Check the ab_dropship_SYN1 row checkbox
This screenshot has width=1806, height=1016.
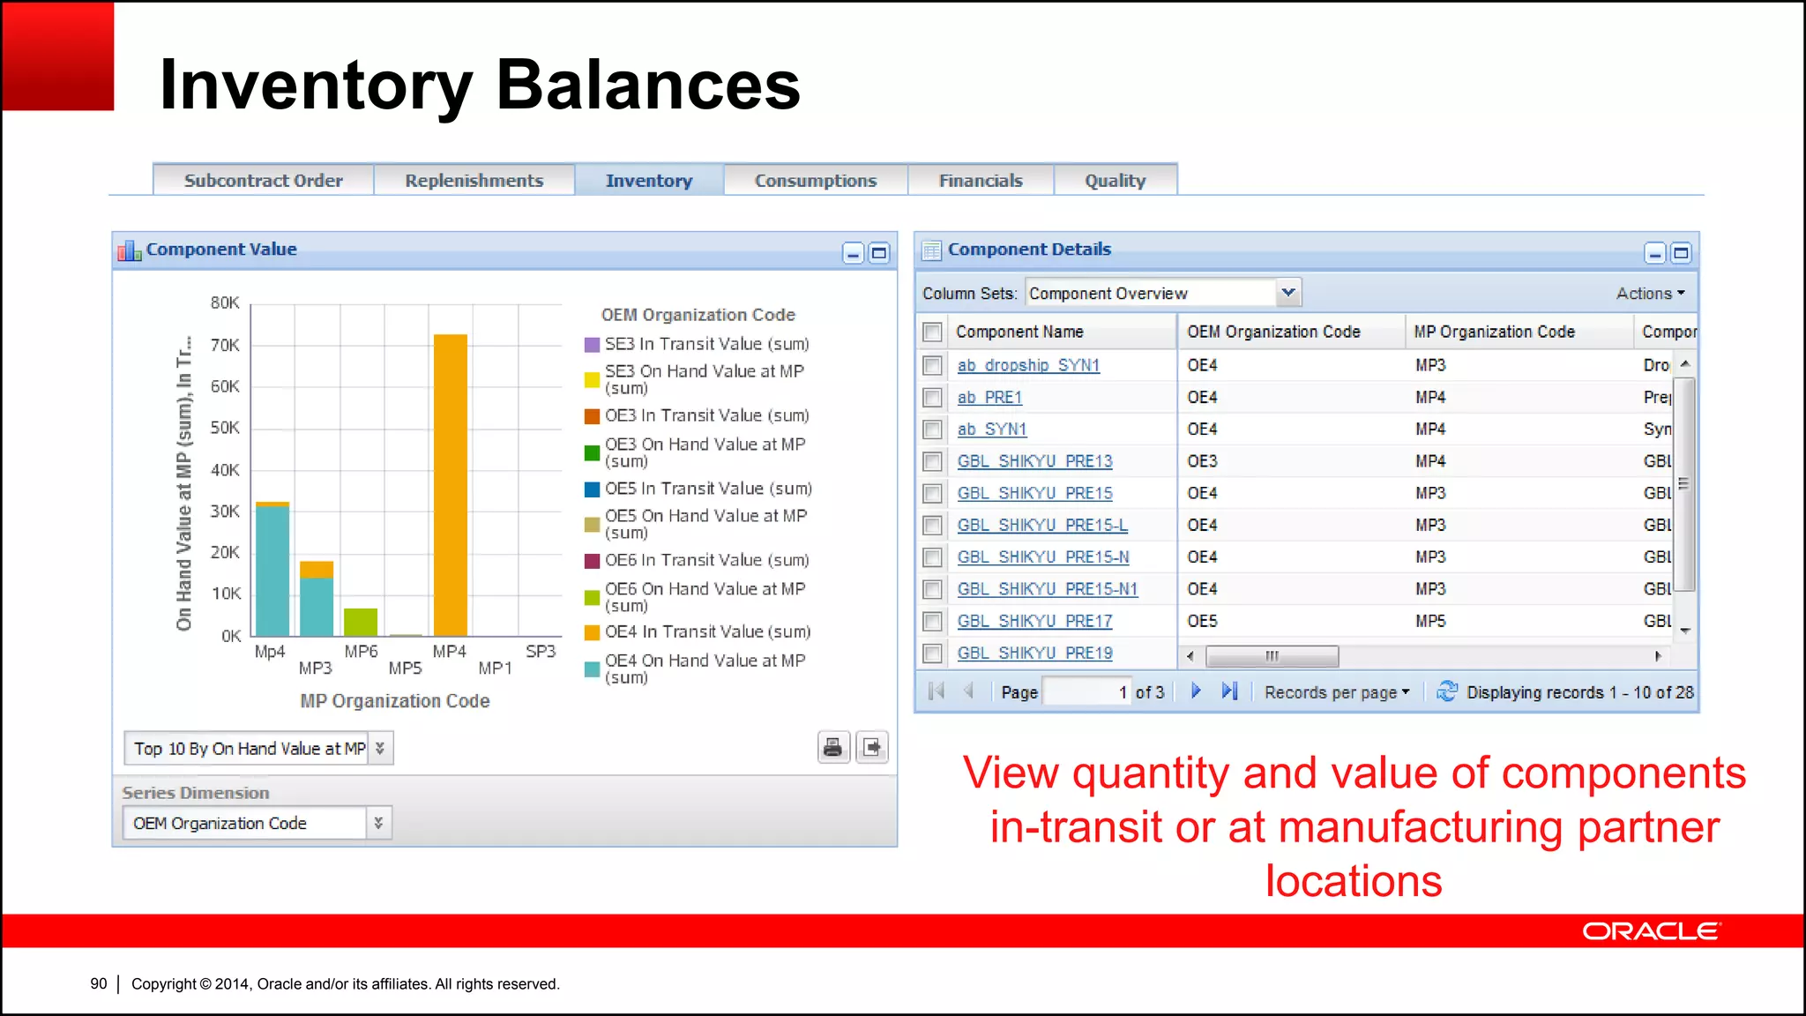932,365
